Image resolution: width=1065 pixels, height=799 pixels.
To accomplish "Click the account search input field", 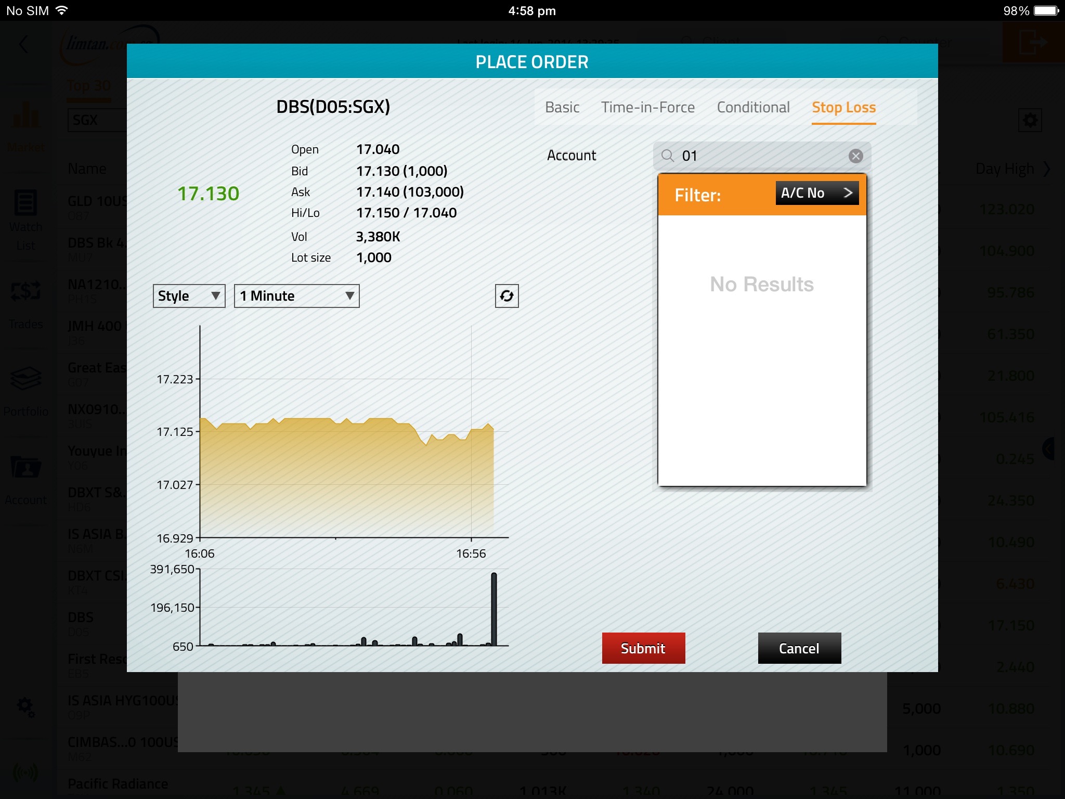I will (761, 156).
